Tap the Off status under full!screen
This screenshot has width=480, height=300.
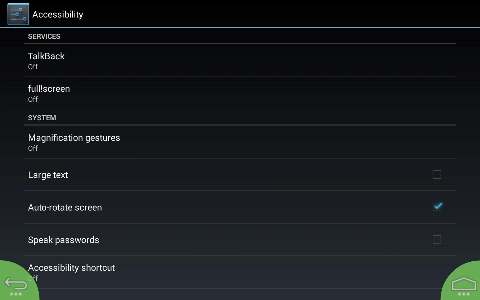pos(33,99)
